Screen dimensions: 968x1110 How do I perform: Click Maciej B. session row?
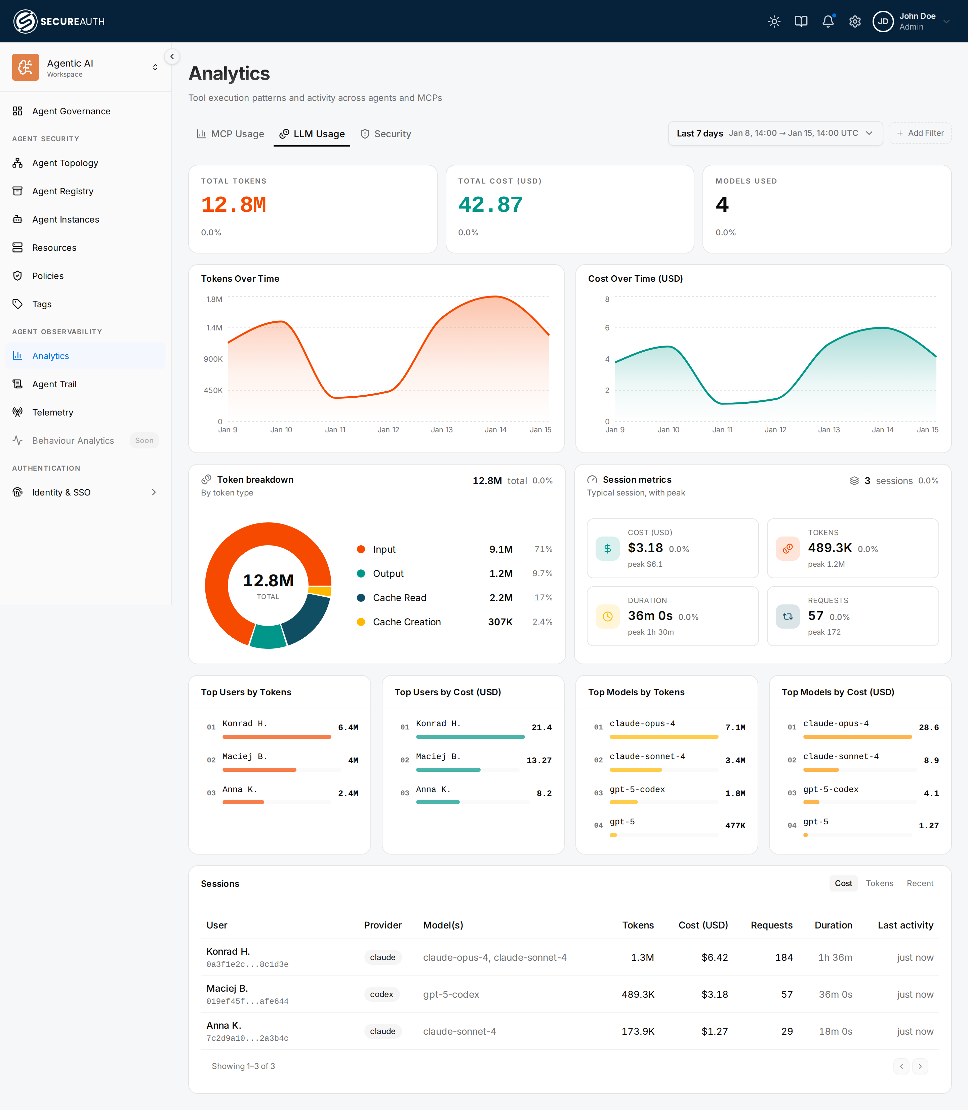pyautogui.click(x=570, y=994)
